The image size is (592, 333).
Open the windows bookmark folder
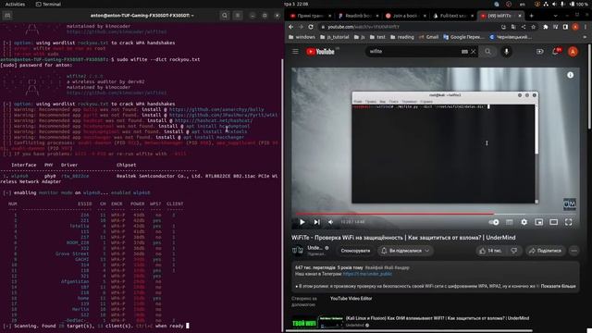click(x=302, y=37)
